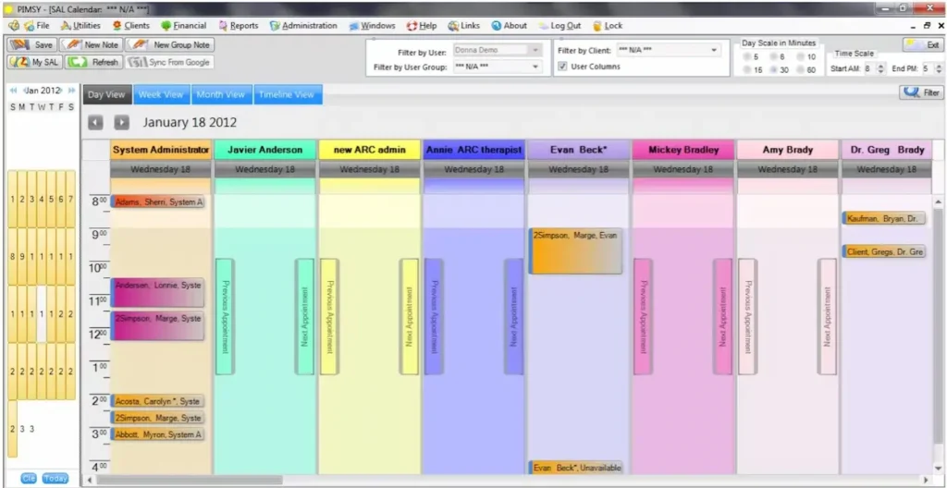Select the 15 minute day scale

pos(747,70)
